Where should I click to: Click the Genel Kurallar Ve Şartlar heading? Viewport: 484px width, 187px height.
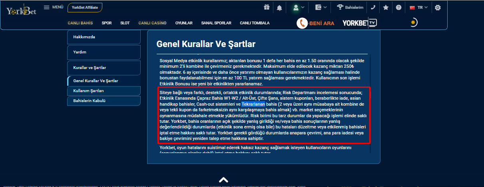(x=206, y=44)
